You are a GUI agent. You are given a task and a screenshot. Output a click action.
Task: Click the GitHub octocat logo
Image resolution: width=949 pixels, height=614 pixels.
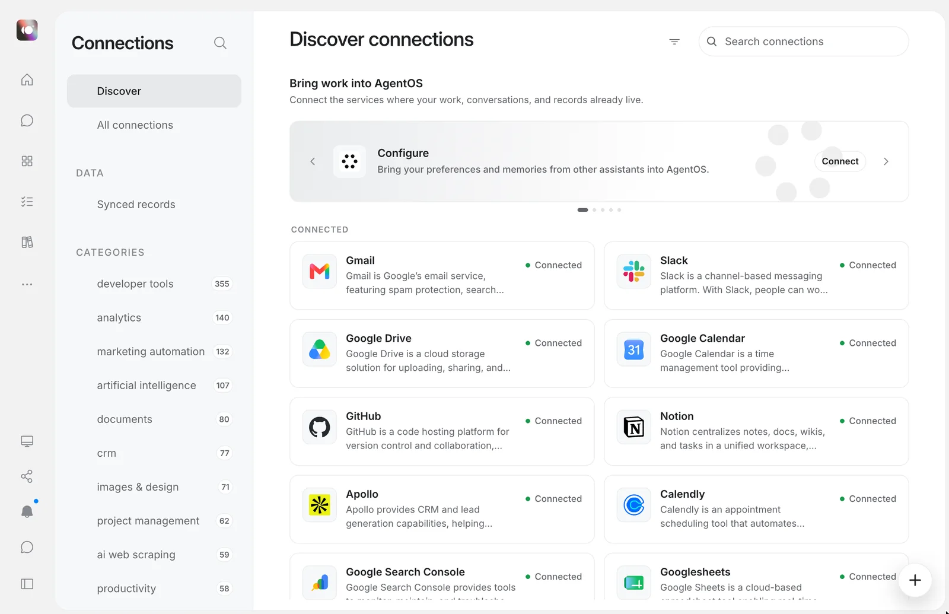(320, 427)
